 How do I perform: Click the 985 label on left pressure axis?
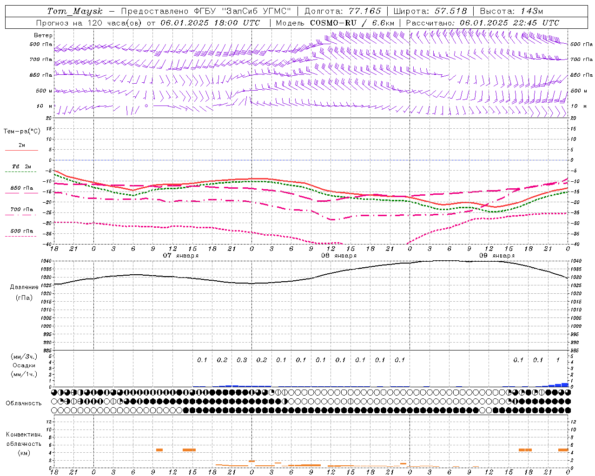pyautogui.click(x=47, y=350)
